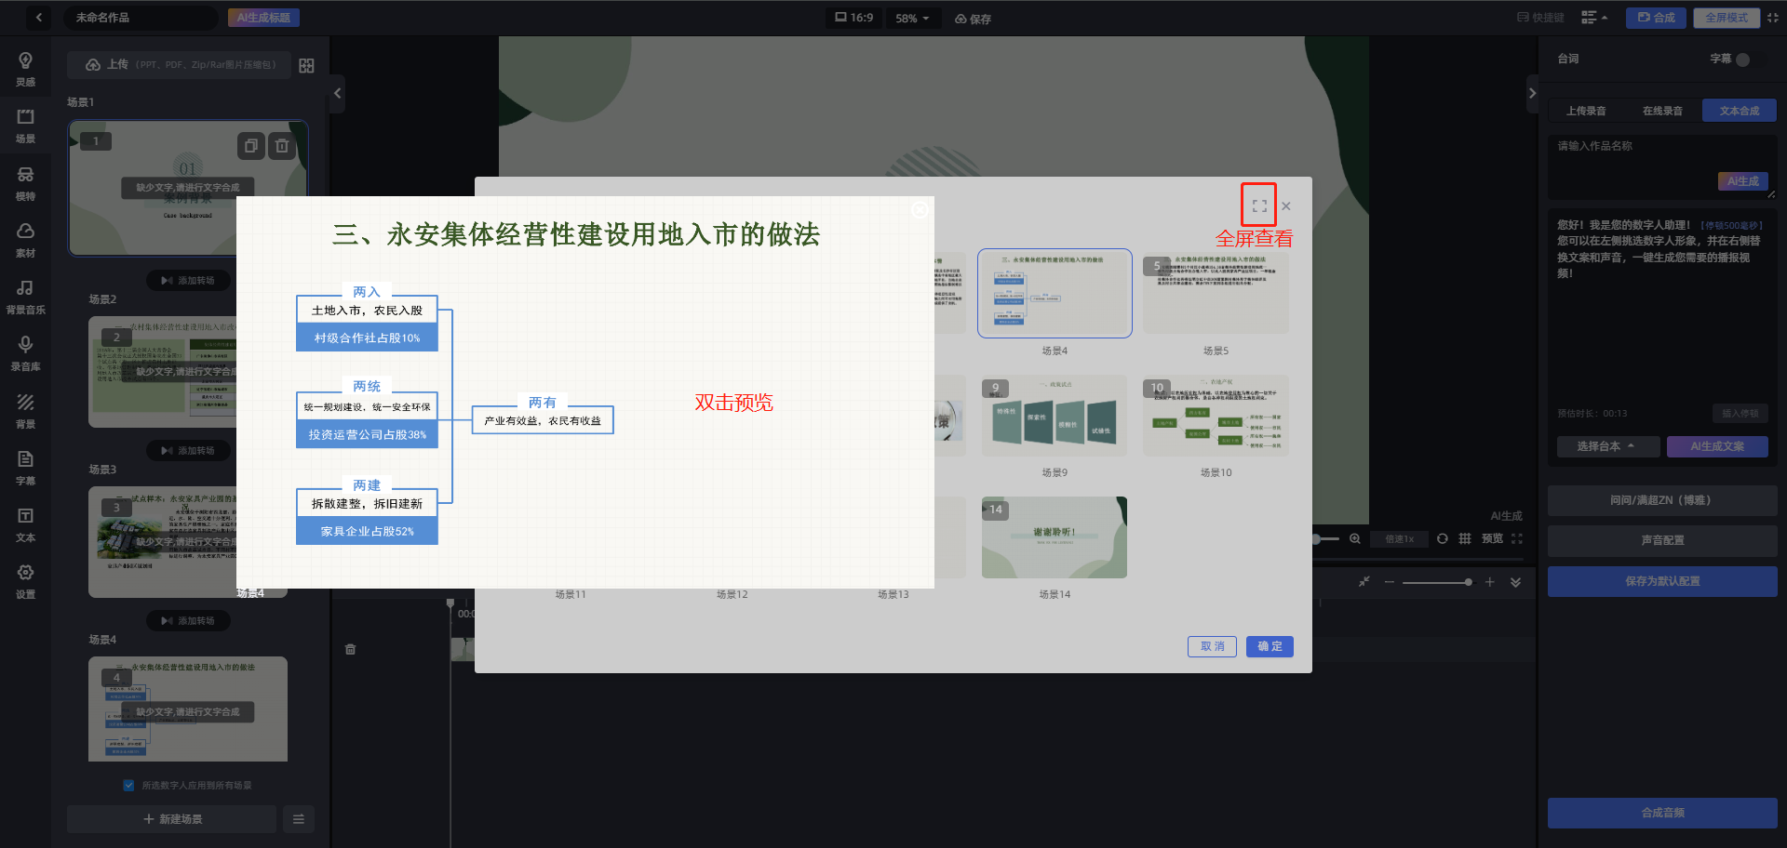Open the 16:9 aspect ratio dropdown
This screenshot has width=1787, height=848.
[x=853, y=18]
